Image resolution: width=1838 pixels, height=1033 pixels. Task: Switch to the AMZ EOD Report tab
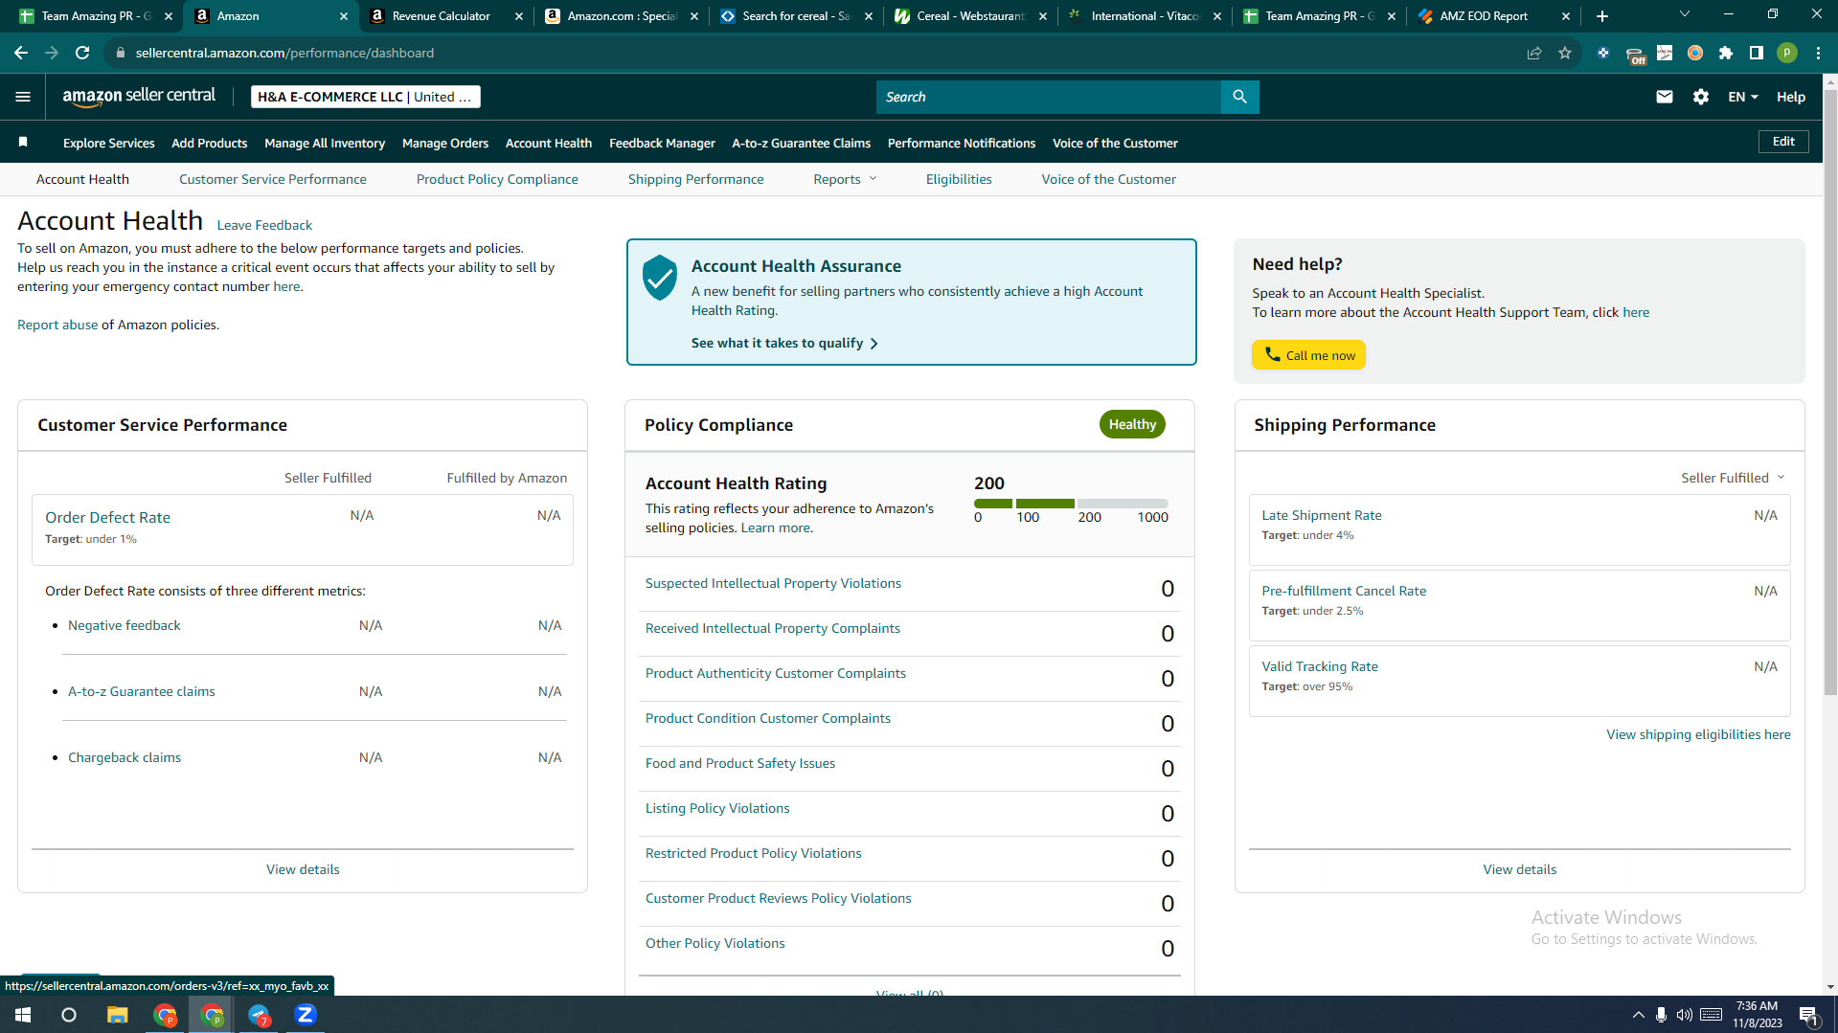pyautogui.click(x=1483, y=16)
